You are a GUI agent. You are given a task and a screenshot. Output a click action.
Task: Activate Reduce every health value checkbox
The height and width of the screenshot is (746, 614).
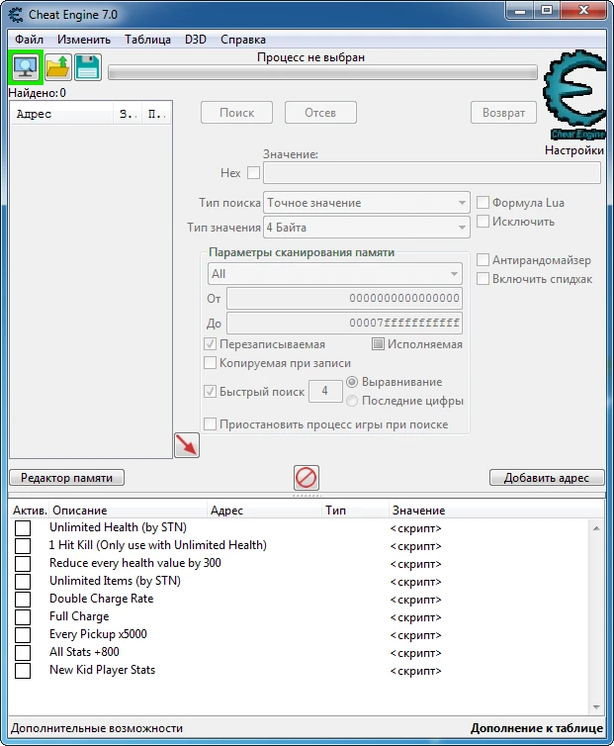point(23,564)
